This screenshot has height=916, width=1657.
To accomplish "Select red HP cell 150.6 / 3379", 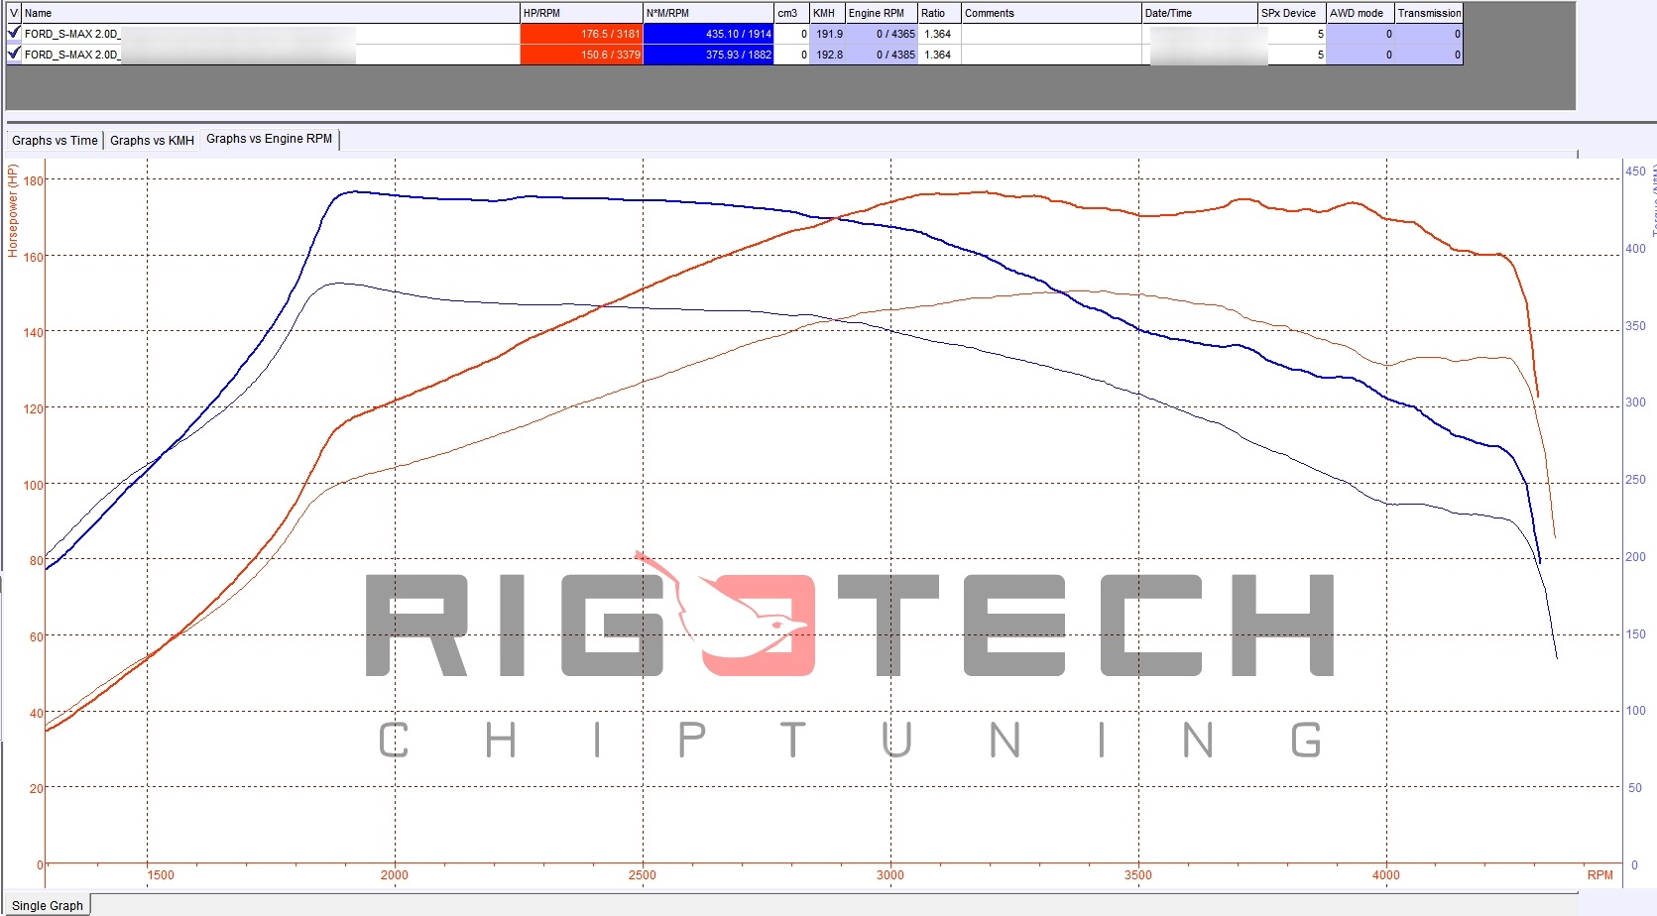I will tap(581, 55).
